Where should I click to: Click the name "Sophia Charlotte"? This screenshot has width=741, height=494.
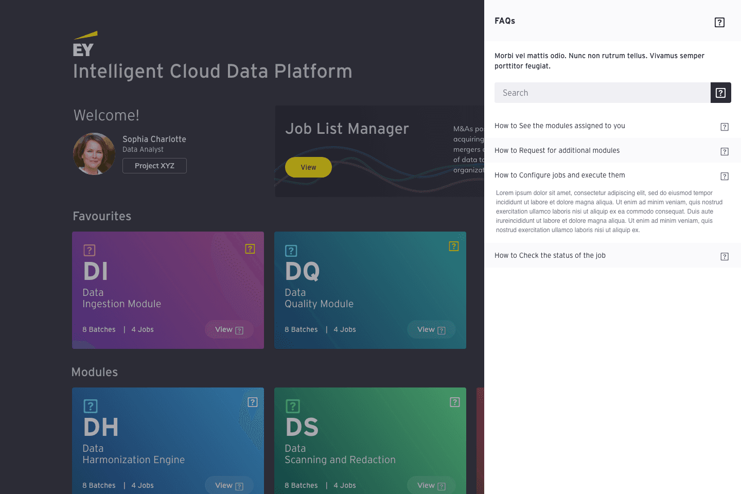point(154,139)
